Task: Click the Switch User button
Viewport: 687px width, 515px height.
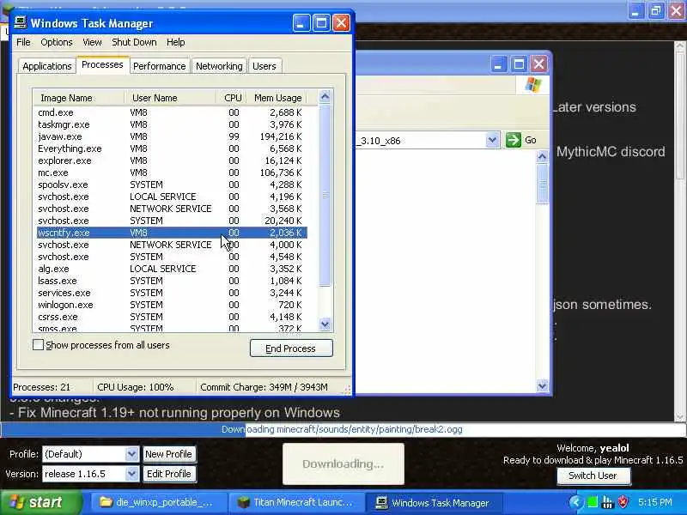Action: tap(593, 476)
